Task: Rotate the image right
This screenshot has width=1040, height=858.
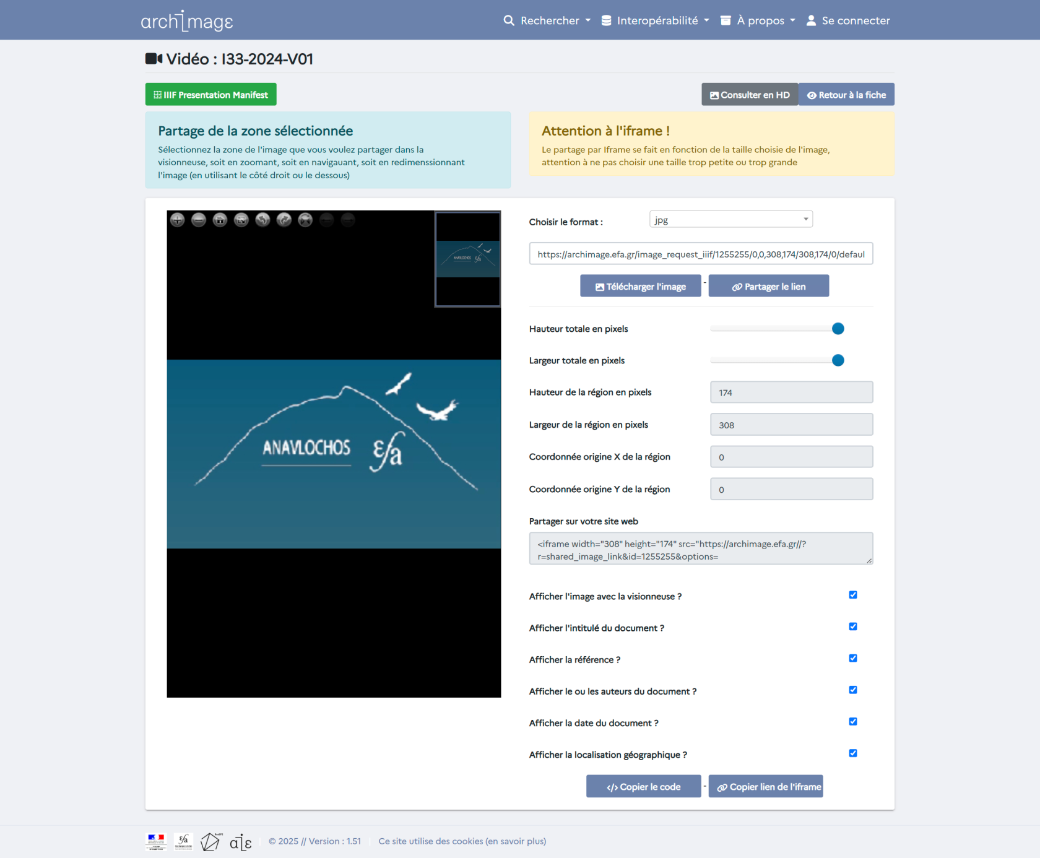Action: (284, 220)
